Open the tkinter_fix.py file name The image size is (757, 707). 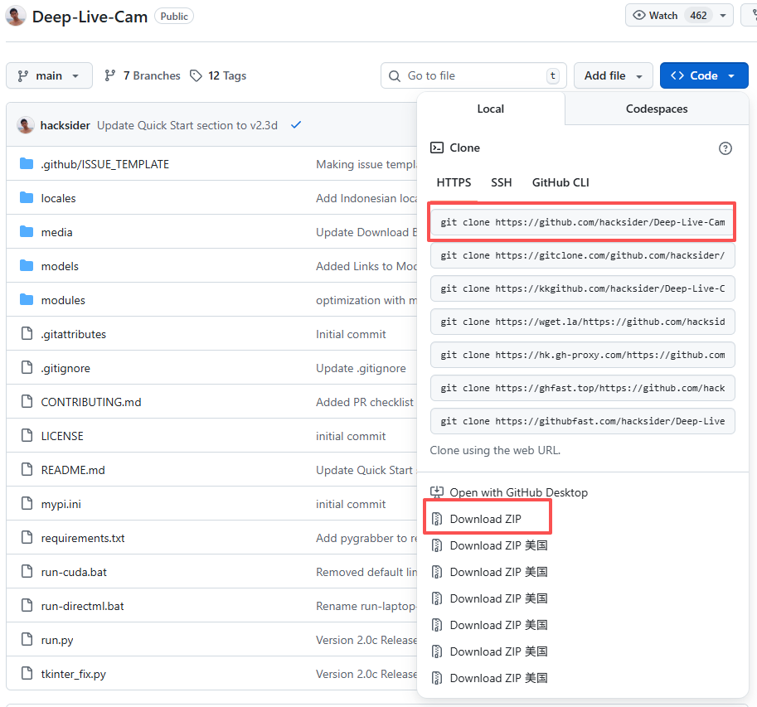point(74,674)
